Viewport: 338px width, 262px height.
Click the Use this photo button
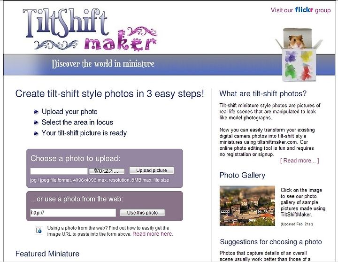coord(142,213)
